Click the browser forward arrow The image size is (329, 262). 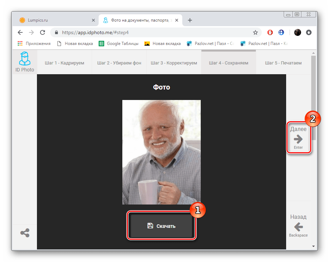[x=31, y=32]
